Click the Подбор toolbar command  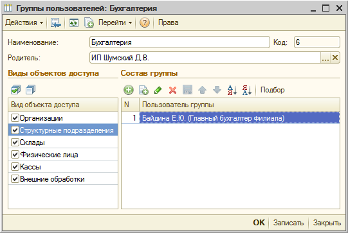272,90
